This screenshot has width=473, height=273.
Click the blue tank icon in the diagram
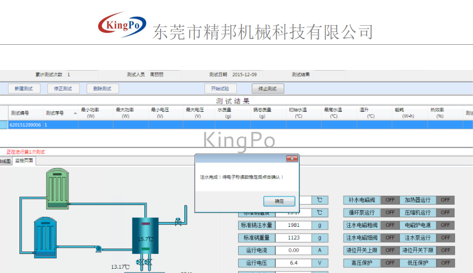[46, 237]
